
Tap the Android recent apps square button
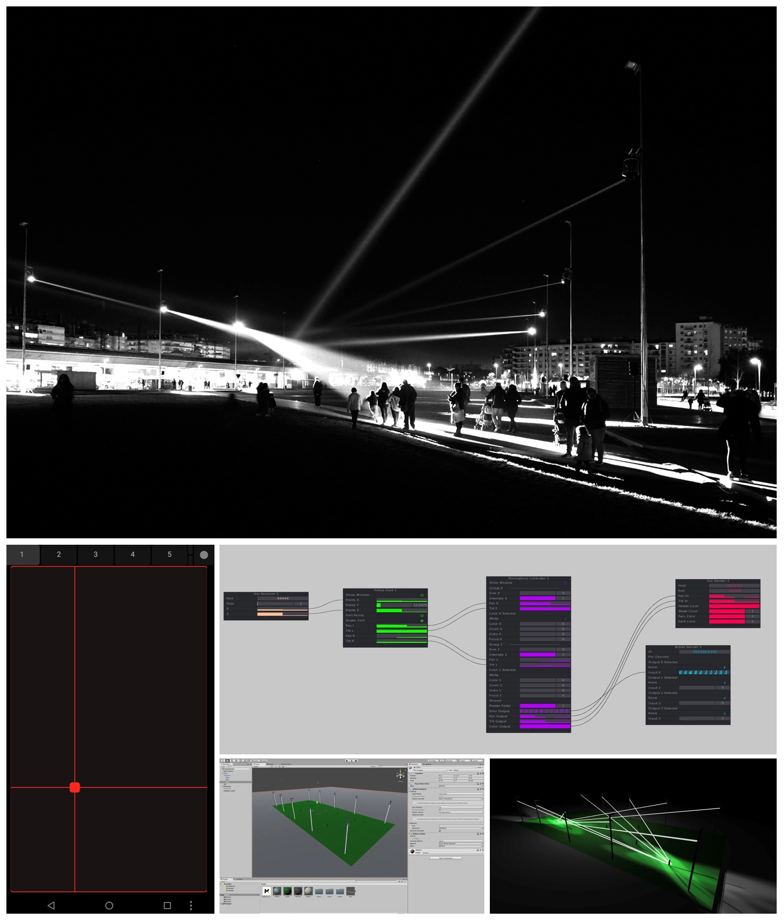coord(167,905)
